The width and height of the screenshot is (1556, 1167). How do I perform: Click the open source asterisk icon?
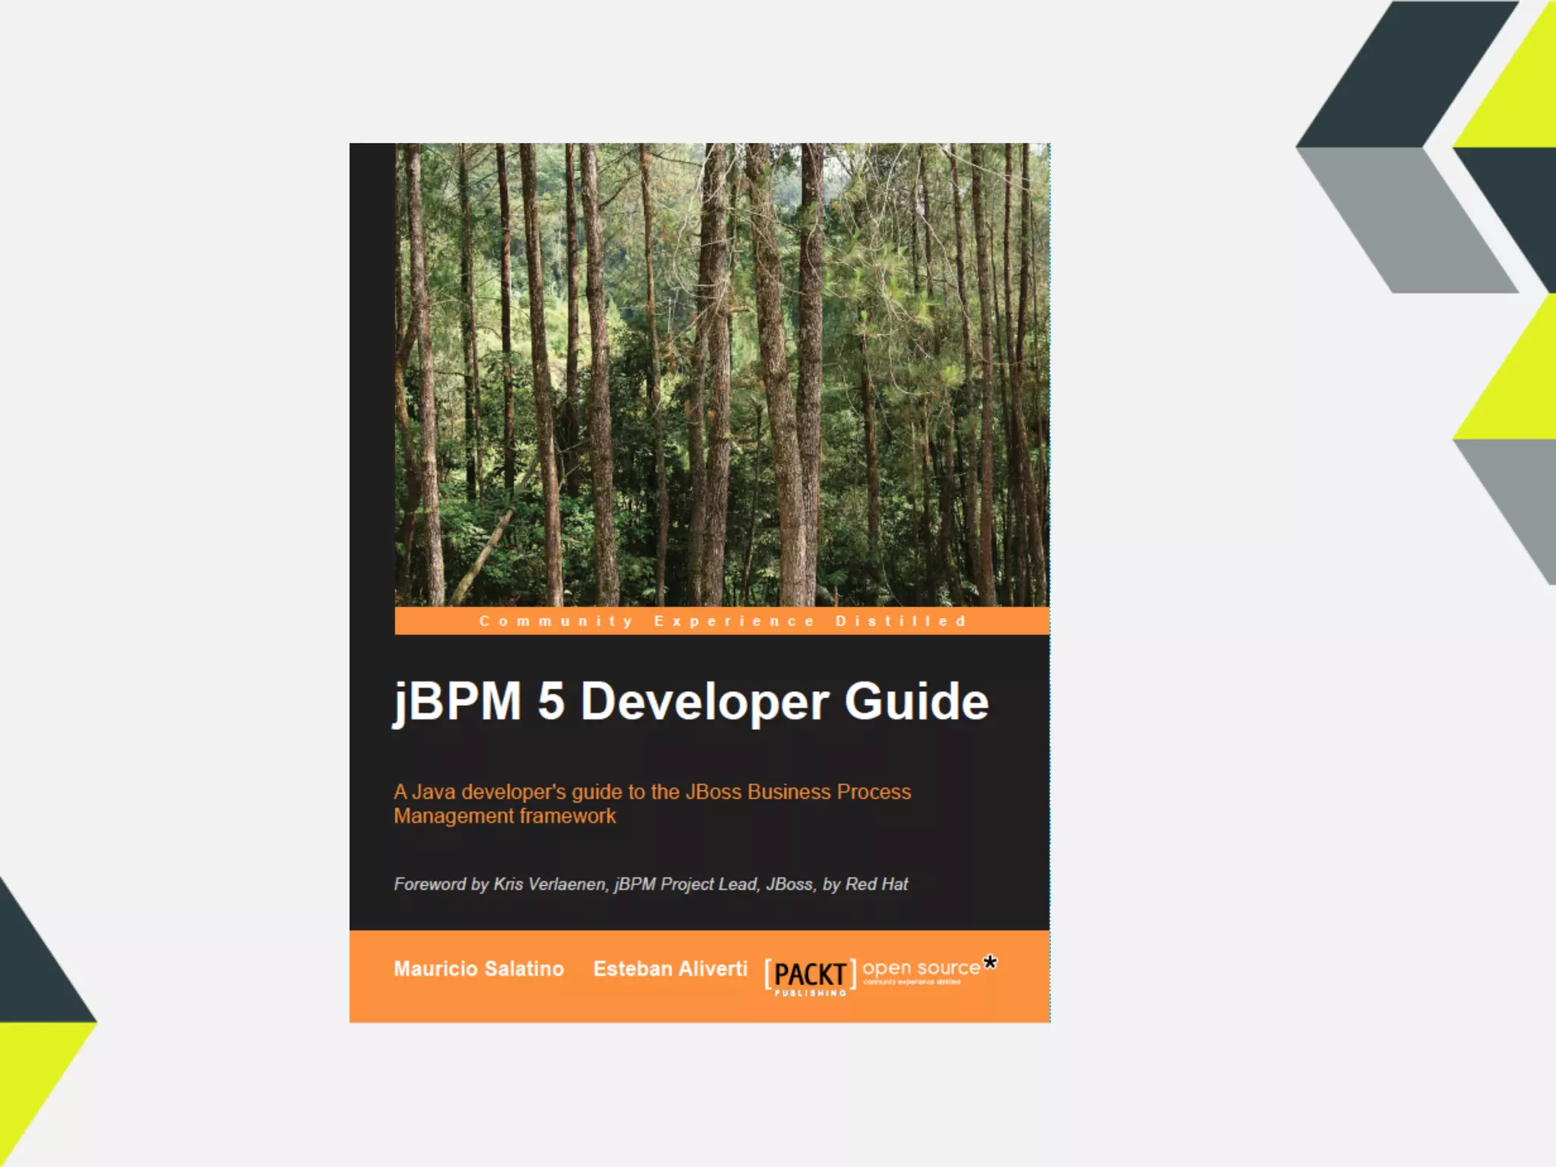coord(990,963)
